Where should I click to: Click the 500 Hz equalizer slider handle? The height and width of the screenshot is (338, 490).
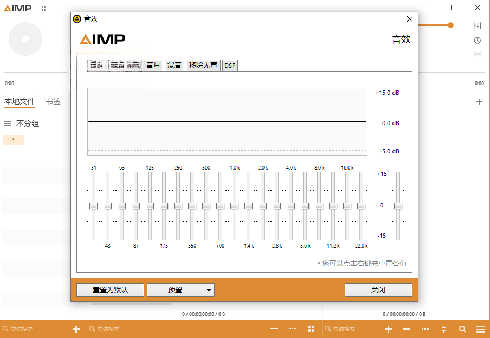(x=207, y=205)
